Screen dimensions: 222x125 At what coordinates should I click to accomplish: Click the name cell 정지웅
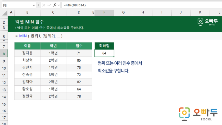[x=27, y=53]
